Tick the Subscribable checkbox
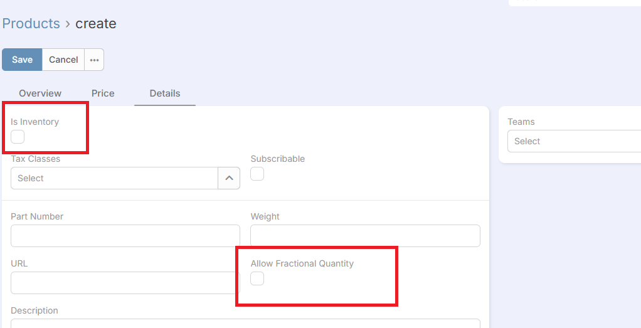The width and height of the screenshot is (641, 328). 257,174
